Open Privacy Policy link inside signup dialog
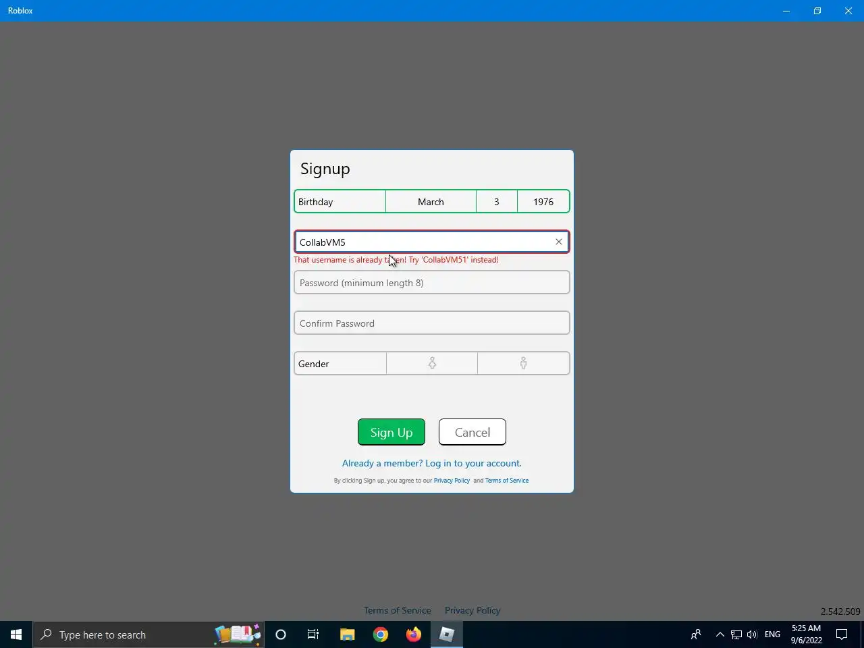The width and height of the screenshot is (864, 648). click(x=452, y=481)
